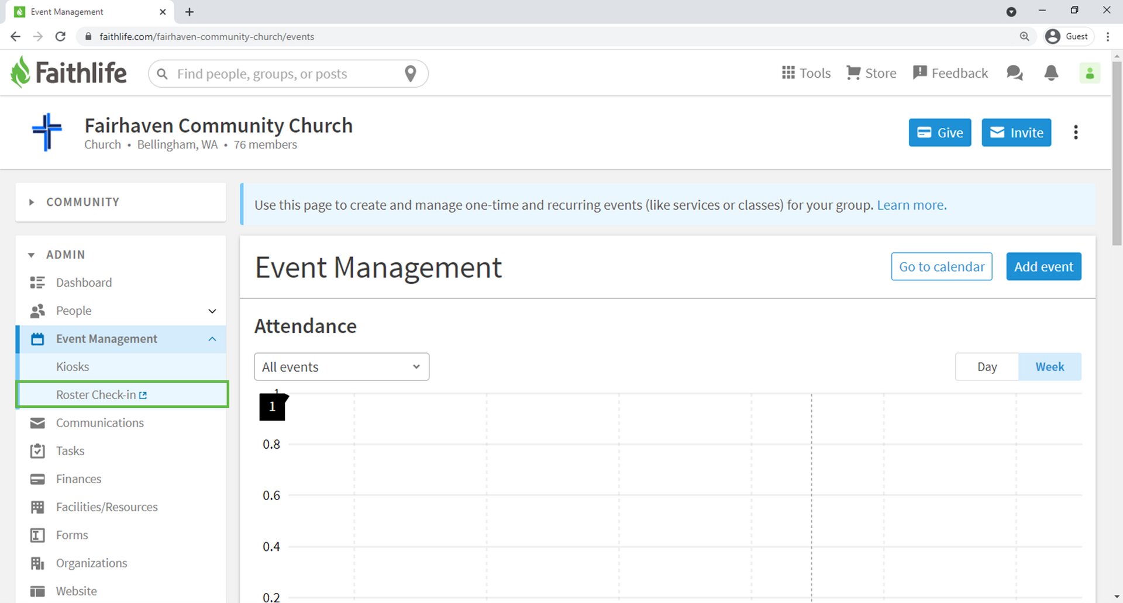
Task: Click the Find people, groups, or posts field
Action: pos(288,74)
